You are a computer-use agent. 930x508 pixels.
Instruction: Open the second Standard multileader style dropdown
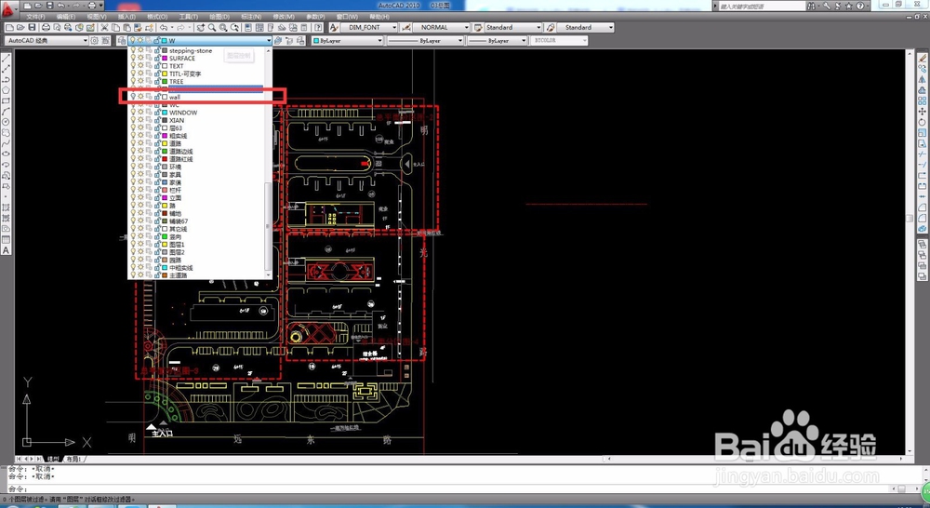(610, 27)
